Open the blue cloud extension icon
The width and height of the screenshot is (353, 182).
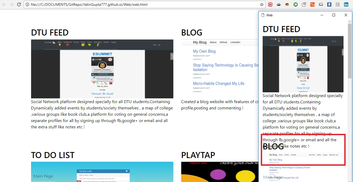(x=279, y=4)
